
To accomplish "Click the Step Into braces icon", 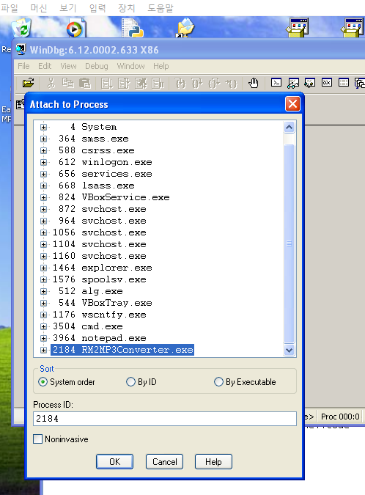I will click(180, 84).
